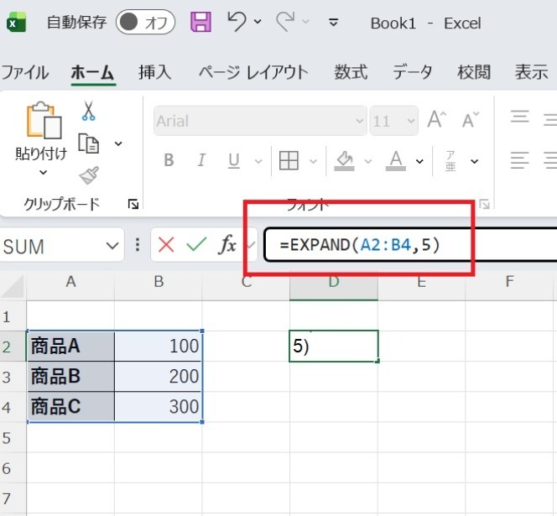Click the Excel app icon
Viewport: 557px width, 516px height.
16,23
